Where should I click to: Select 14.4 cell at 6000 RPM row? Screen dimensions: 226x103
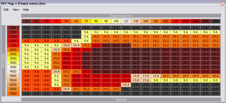coord(126,85)
